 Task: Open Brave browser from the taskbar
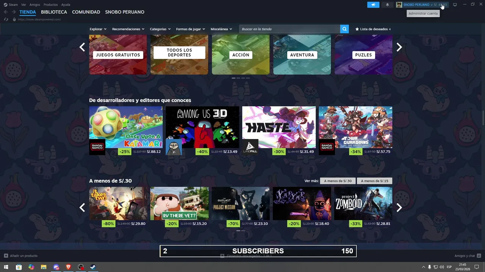pyautogui.click(x=69, y=267)
